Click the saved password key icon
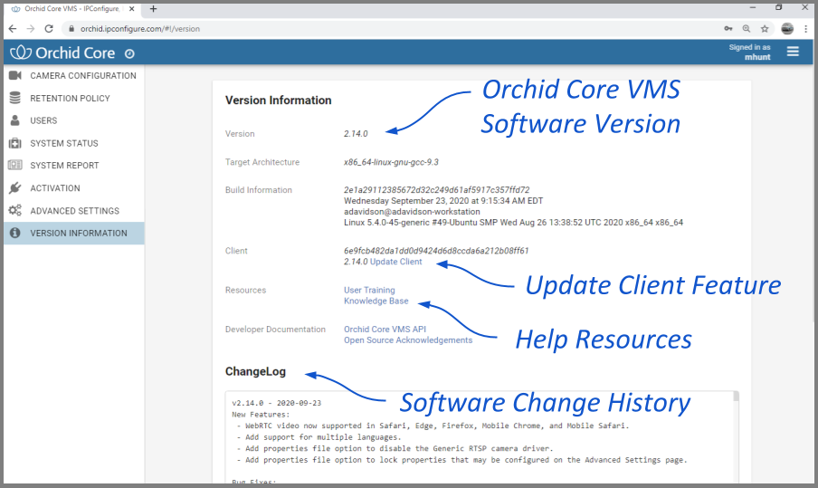Image resolution: width=818 pixels, height=488 pixels. click(x=728, y=29)
